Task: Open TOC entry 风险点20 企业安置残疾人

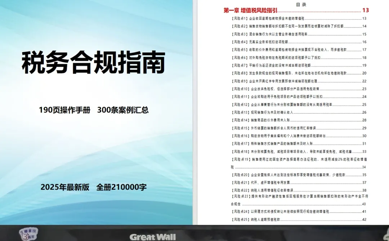Action: (x=299, y=175)
